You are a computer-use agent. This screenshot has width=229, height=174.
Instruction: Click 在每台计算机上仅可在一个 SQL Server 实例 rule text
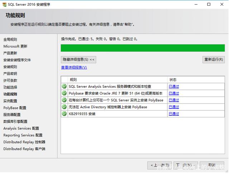point(116,100)
